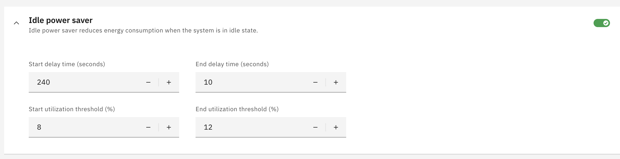
Task: Increase the End utilization threshold value
Action: (x=336, y=127)
